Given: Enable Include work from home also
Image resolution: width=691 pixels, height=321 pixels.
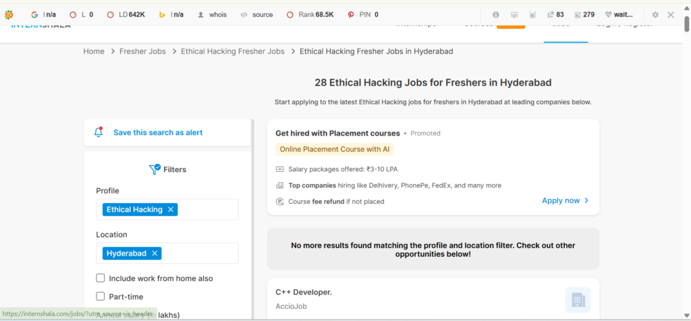Looking at the screenshot, I should click(x=101, y=278).
